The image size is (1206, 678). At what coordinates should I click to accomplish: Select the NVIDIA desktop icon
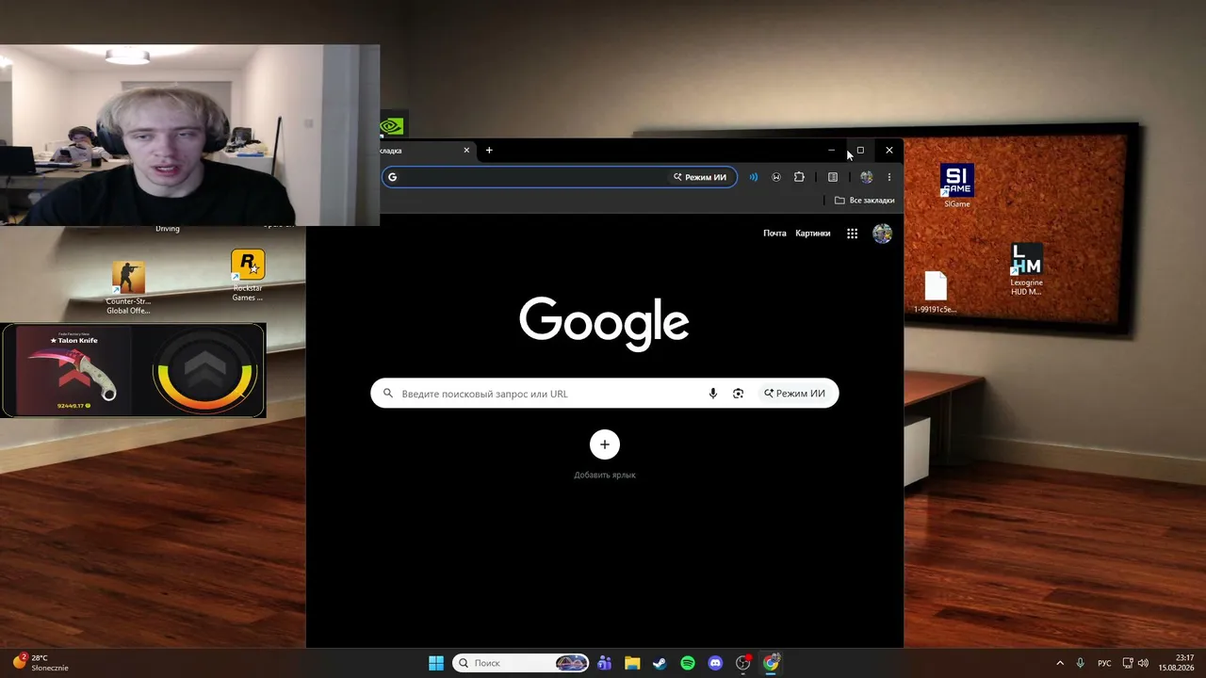(x=393, y=125)
